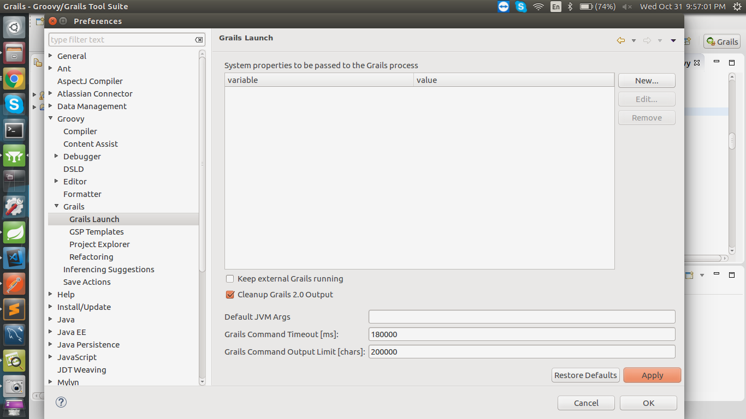Expand the Install/Update node
The width and height of the screenshot is (746, 419).
point(51,307)
